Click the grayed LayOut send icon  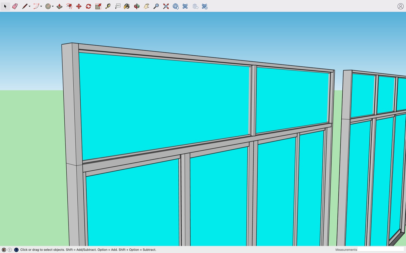pyautogui.click(x=195, y=6)
